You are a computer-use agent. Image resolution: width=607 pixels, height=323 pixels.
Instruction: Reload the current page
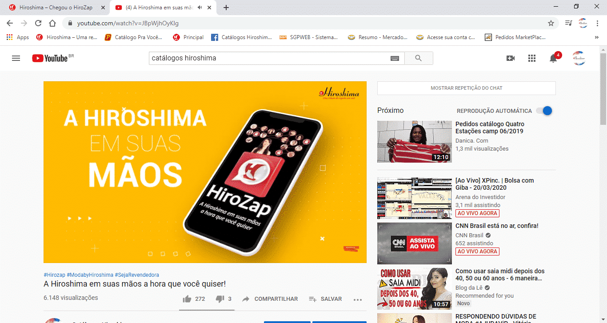click(38, 23)
